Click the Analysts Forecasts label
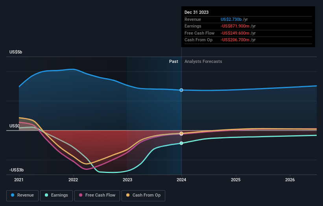323x206 pixels. tap(203, 61)
